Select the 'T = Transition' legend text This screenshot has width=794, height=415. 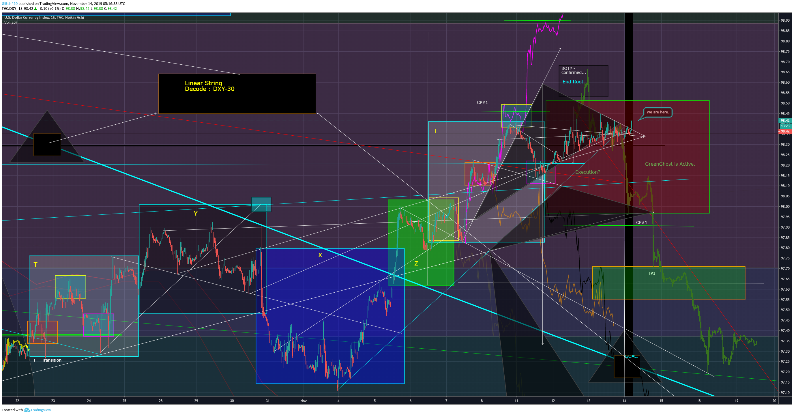[x=47, y=360]
